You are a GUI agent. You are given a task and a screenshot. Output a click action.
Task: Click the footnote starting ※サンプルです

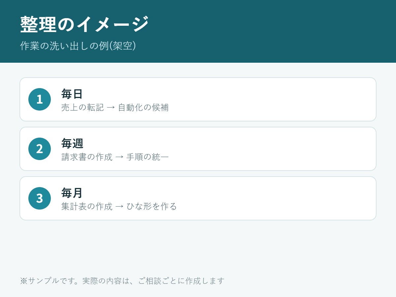click(122, 281)
